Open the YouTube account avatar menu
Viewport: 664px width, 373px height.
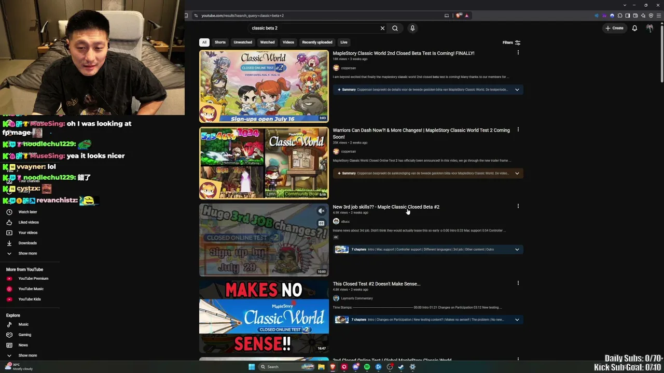click(x=649, y=28)
